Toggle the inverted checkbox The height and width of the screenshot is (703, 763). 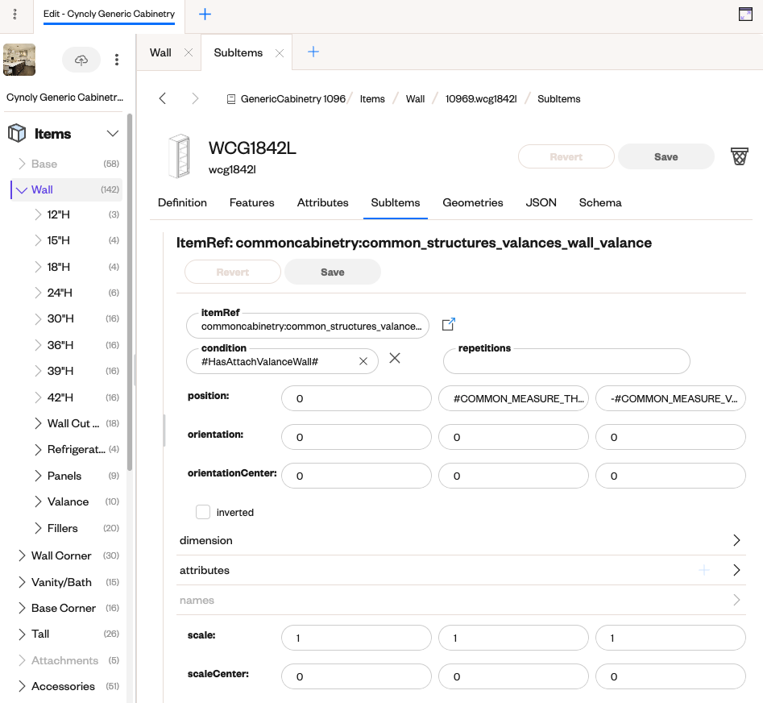click(203, 512)
